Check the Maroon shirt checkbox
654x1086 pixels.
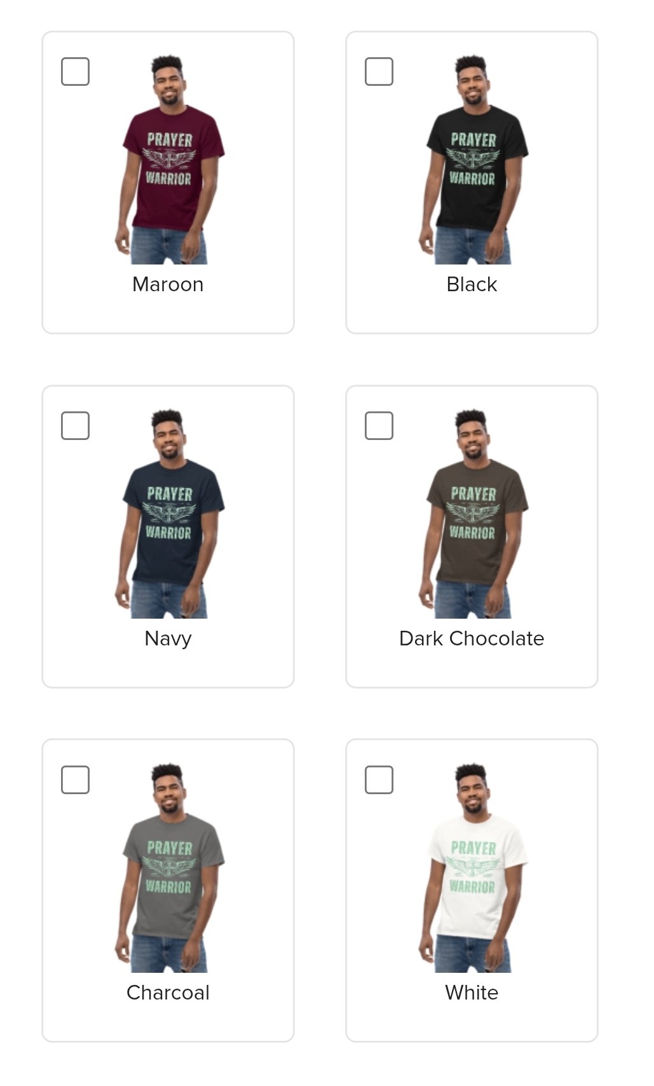pos(75,71)
